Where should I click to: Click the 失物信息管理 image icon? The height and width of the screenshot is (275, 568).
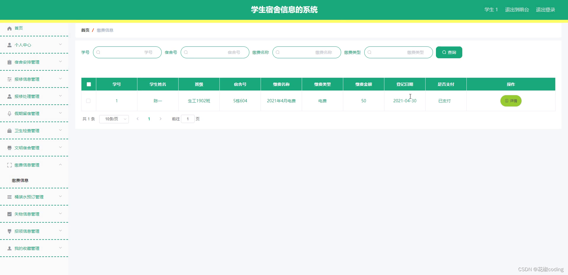tap(9, 214)
